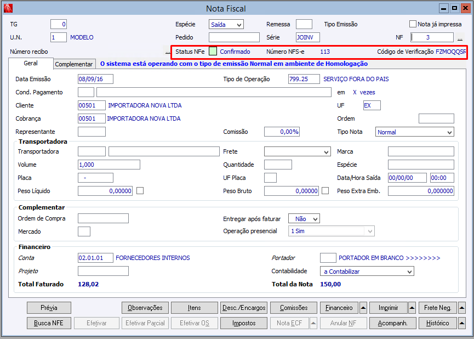Click the ellipsis next to Número recibo
The height and width of the screenshot is (339, 474).
click(x=168, y=52)
